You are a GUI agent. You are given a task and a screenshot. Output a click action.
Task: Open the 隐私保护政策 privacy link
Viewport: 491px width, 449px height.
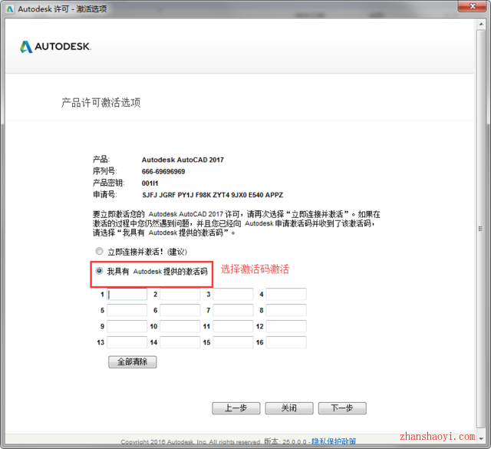[x=334, y=441]
